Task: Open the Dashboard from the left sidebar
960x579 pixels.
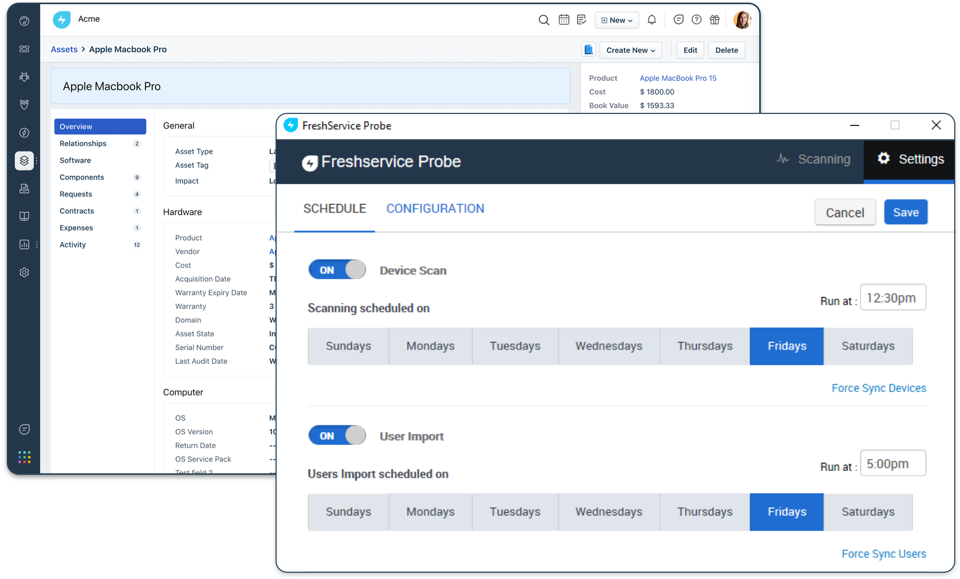Action: pos(24,21)
